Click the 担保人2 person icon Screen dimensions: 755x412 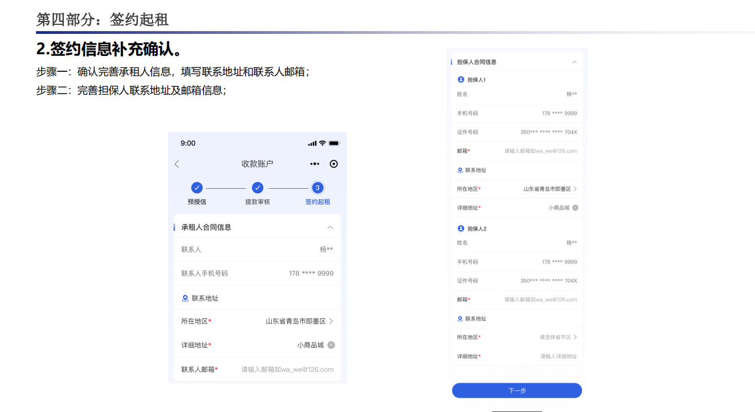pos(461,228)
